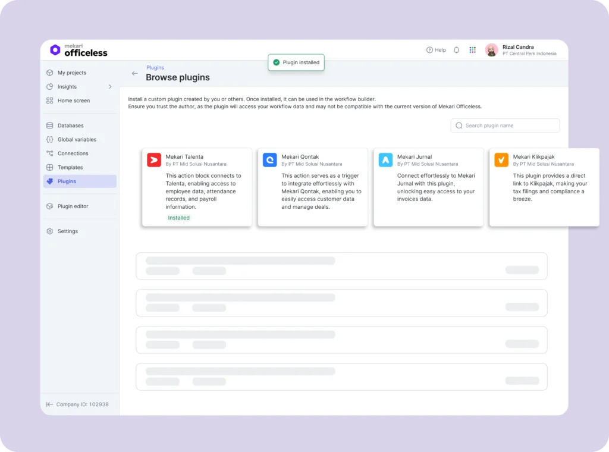The width and height of the screenshot is (609, 452).
Task: Click the Plugins puzzle piece icon
Action: 50,181
